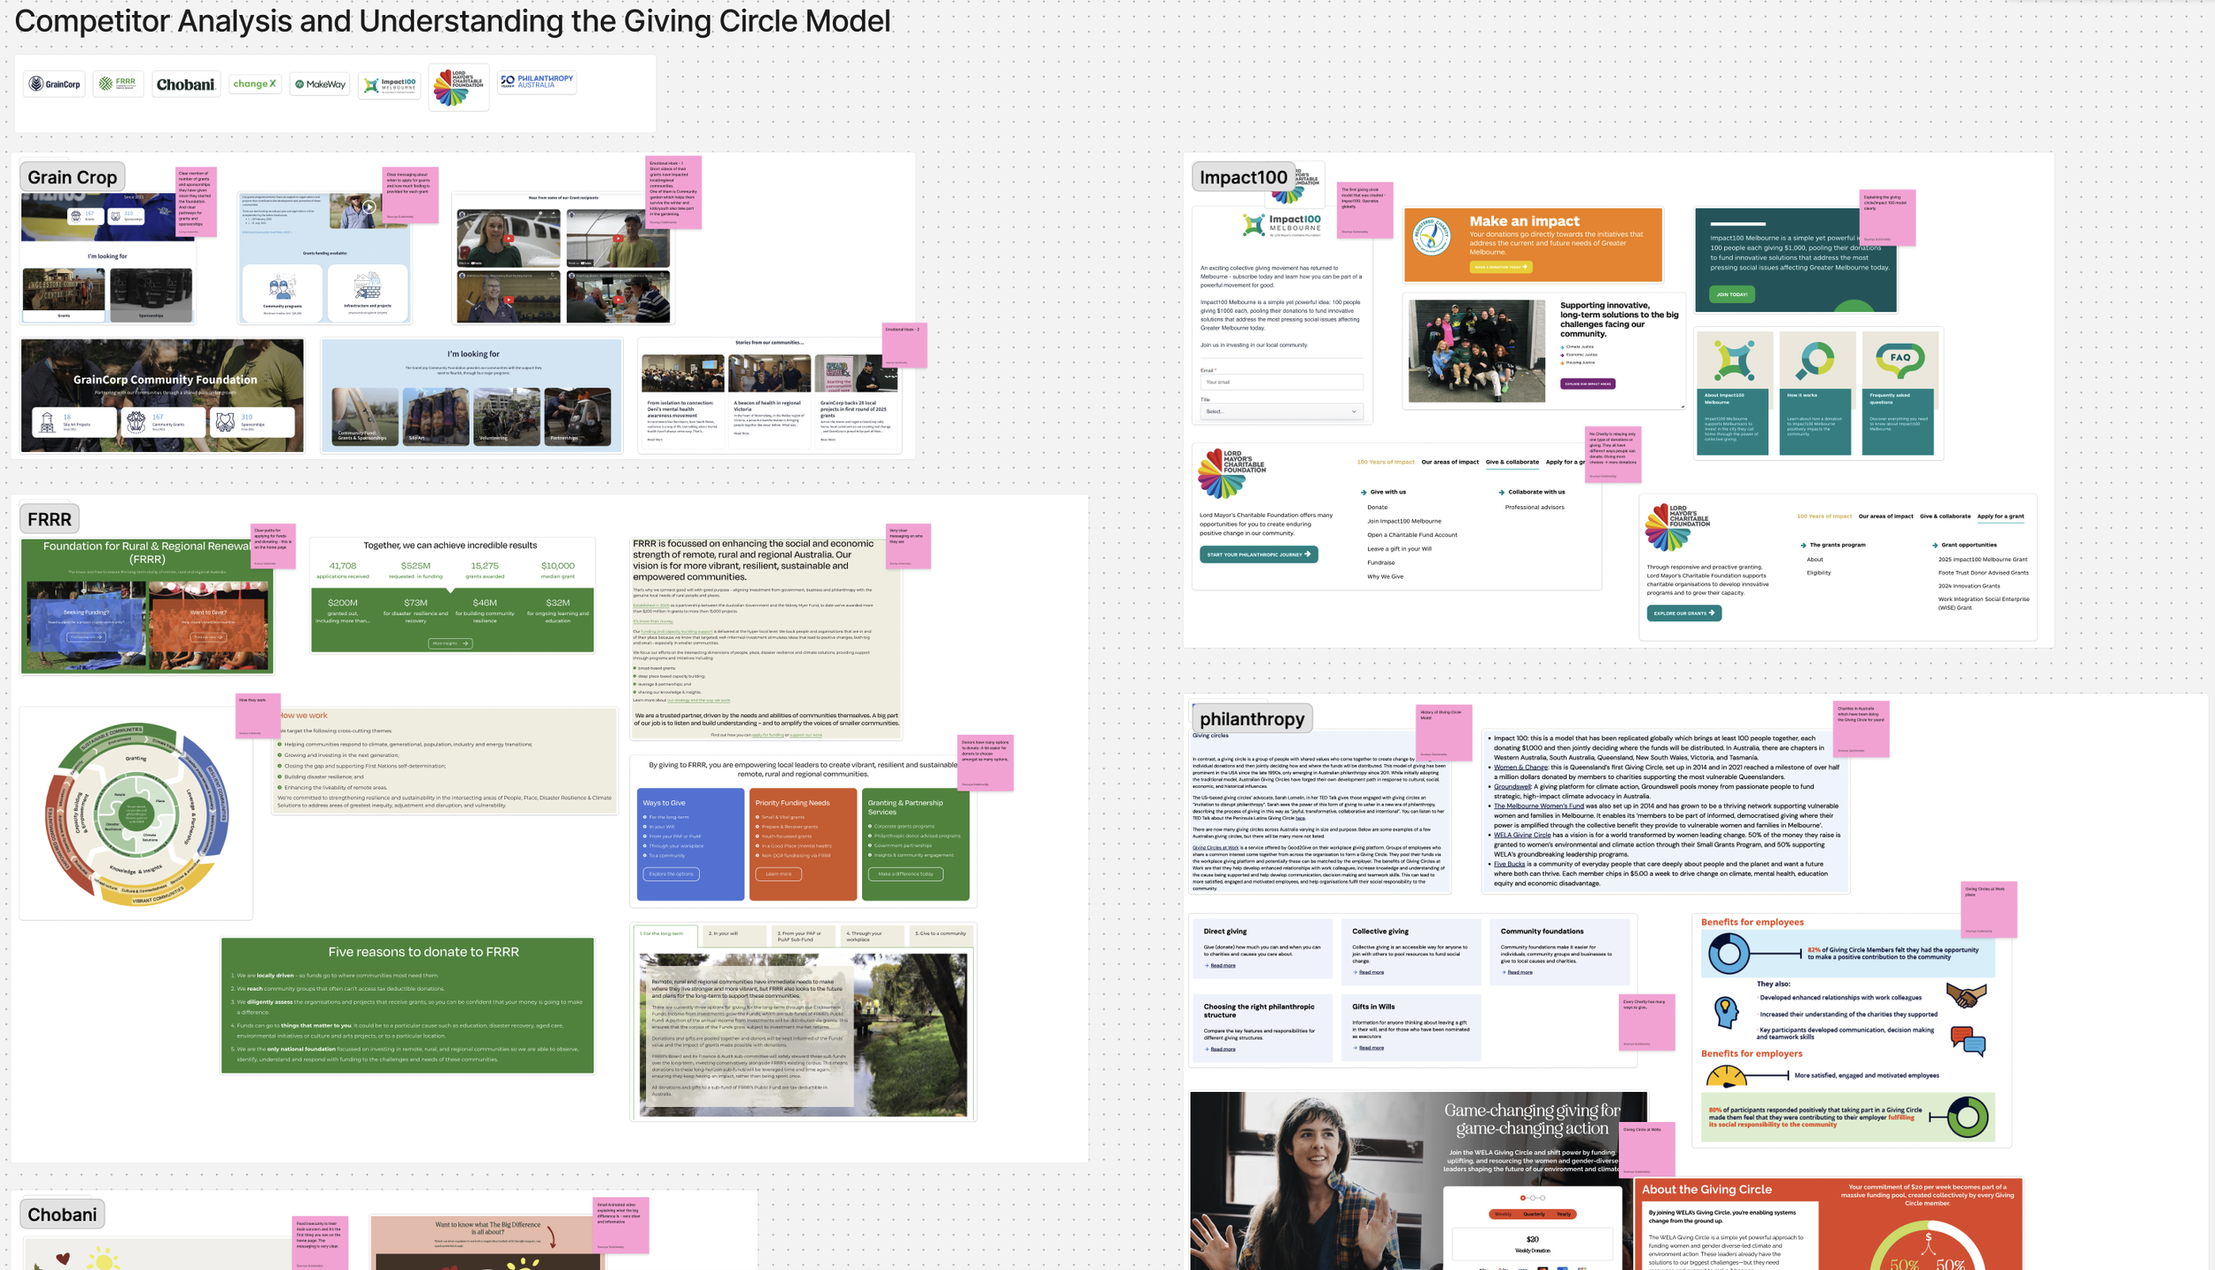2215x1270 pixels.
Task: Click the board title Competitor Analysis heading
Action: (452, 21)
